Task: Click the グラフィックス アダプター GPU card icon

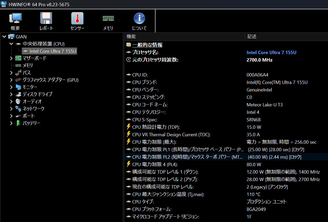Action: [18, 80]
